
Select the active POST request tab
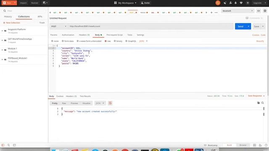tap(133, 13)
